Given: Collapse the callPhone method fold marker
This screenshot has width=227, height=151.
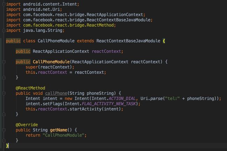Looking at the screenshot, I should pyautogui.click(x=4, y=93).
